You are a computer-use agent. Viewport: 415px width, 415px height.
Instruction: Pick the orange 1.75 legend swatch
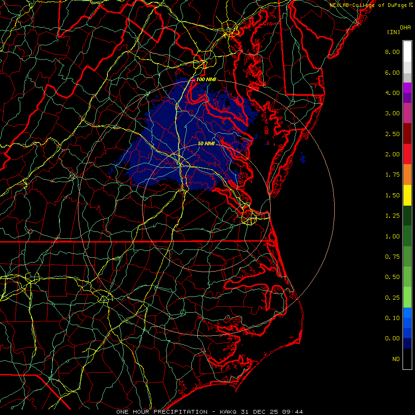(x=407, y=175)
